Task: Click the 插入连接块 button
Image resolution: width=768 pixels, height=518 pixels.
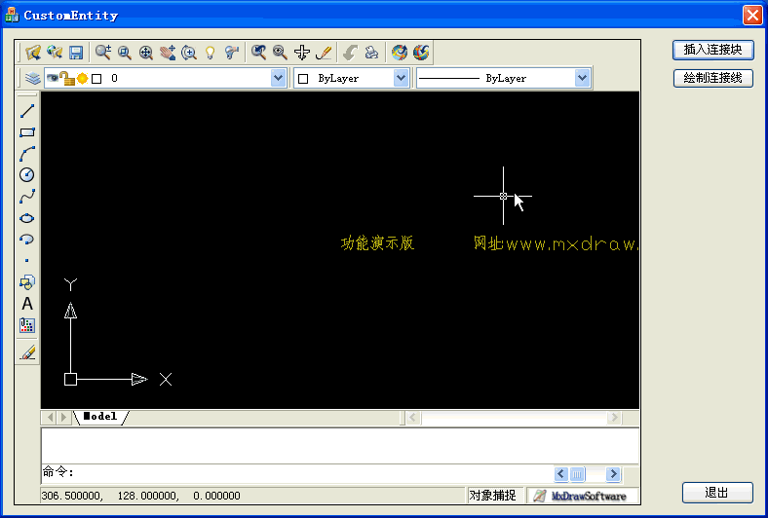Action: 712,50
